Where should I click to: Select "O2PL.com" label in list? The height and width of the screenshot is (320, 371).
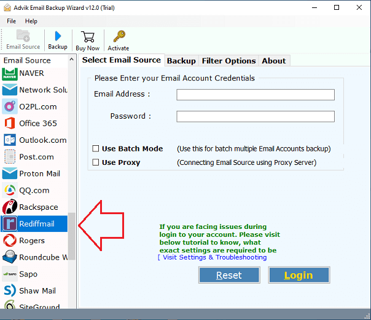(38, 107)
